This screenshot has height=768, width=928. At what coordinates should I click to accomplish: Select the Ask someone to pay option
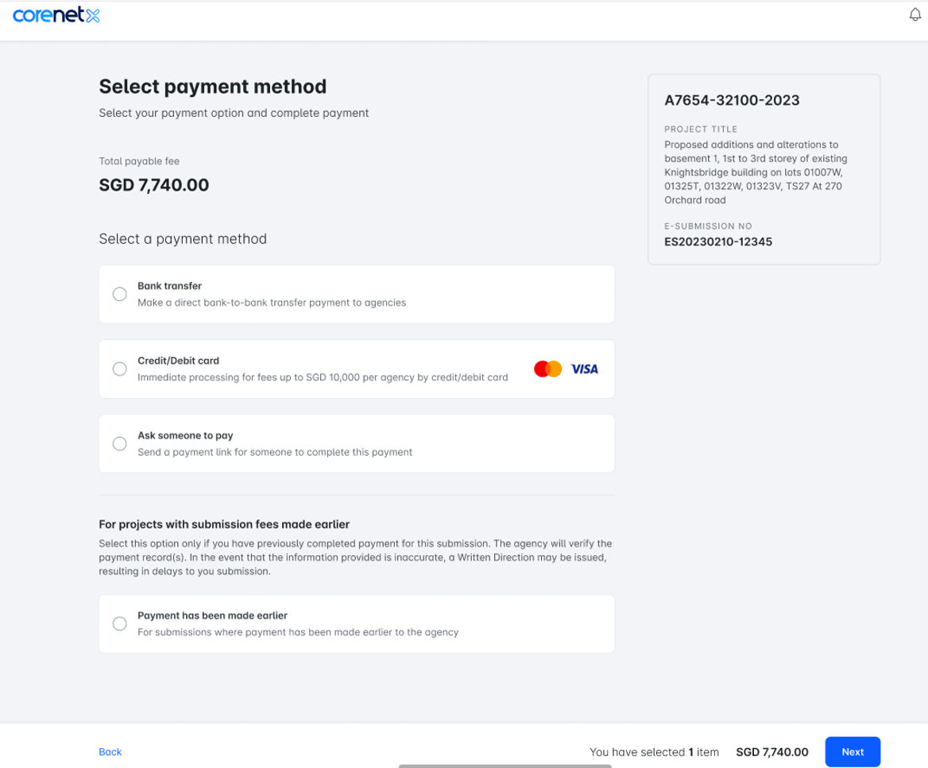119,443
